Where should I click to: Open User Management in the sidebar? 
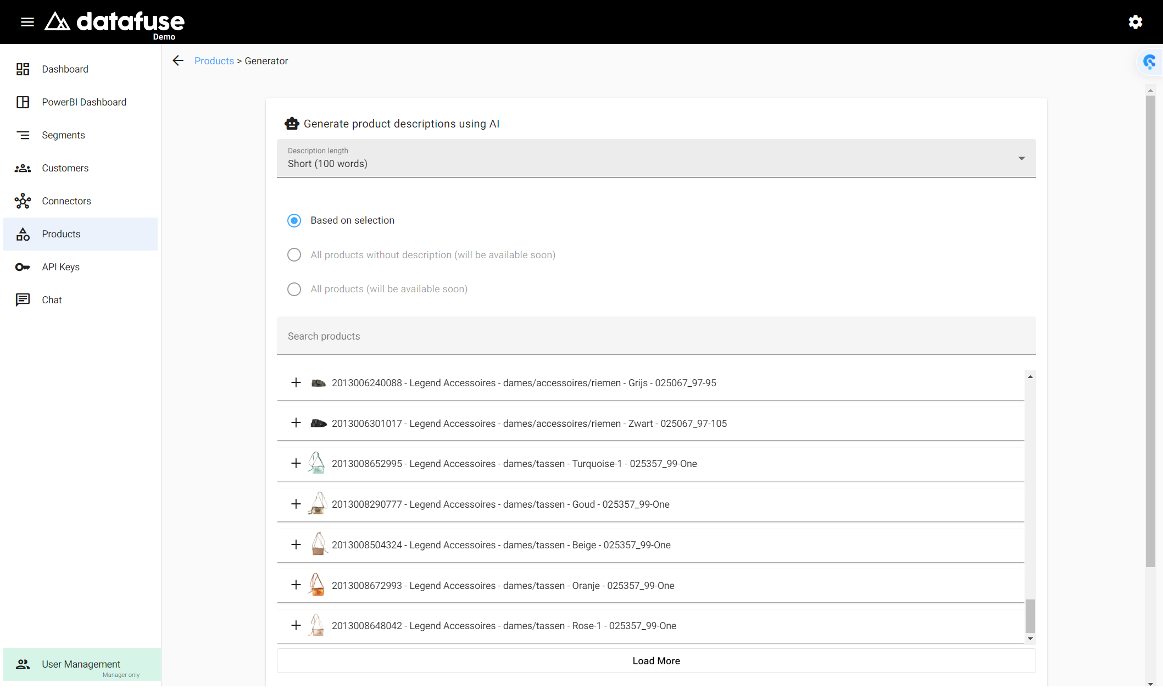click(x=82, y=664)
